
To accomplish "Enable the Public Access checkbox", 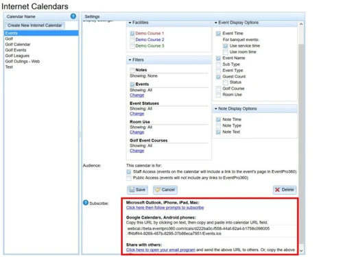I will pos(129,178).
